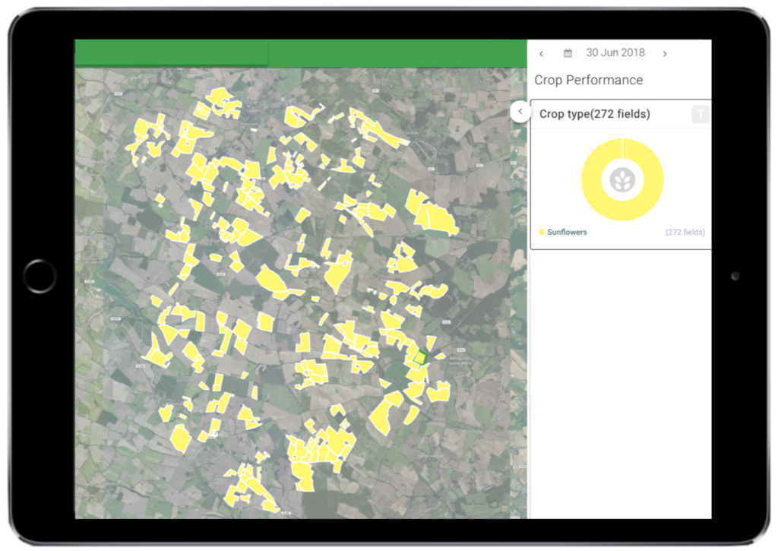Click the Sunflowers yellow legend dot
778x551 pixels.
(x=542, y=232)
